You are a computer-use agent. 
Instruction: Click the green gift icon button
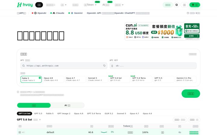coord(195,5)
